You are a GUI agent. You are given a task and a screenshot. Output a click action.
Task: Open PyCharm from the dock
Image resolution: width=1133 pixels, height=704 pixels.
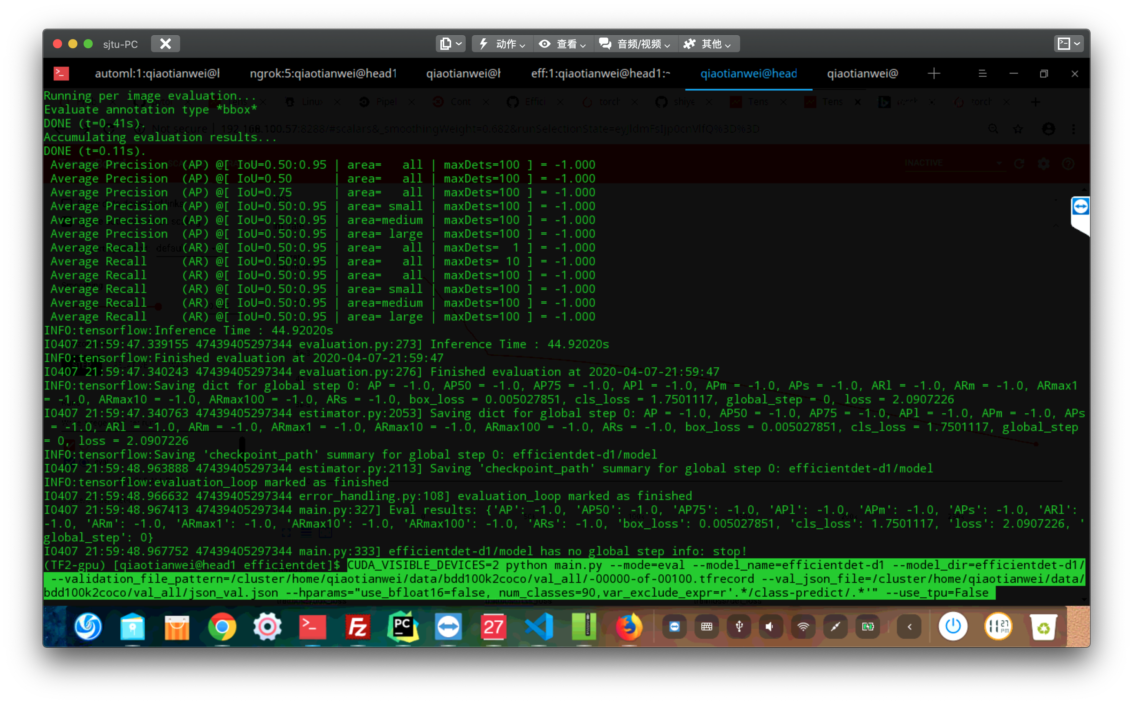click(x=403, y=627)
